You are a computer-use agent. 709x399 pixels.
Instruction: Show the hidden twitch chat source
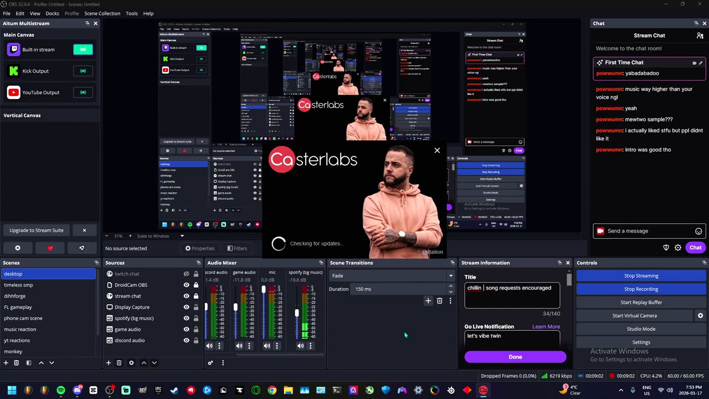[x=186, y=274]
